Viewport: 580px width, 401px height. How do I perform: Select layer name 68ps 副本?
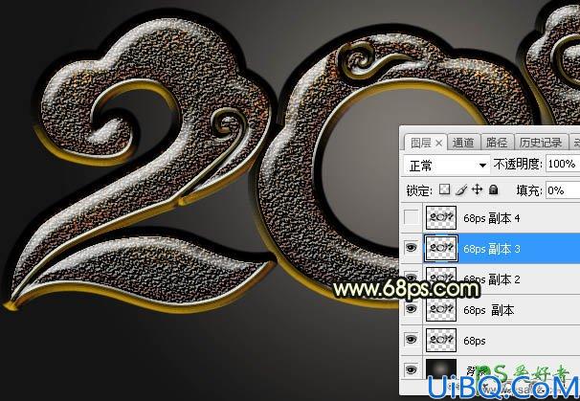tap(489, 310)
